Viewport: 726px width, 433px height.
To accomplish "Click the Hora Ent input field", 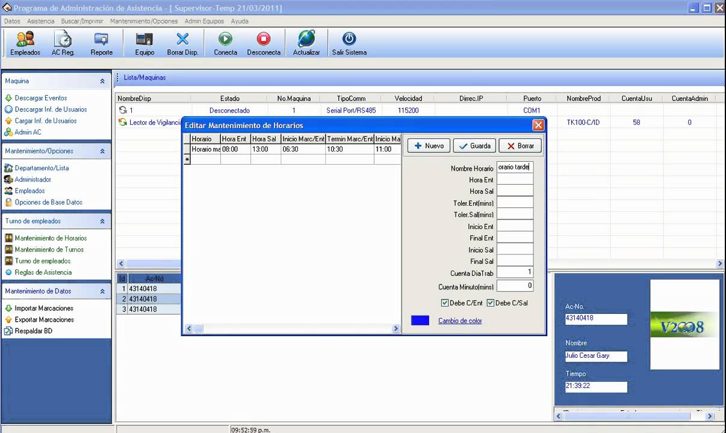I will [515, 179].
